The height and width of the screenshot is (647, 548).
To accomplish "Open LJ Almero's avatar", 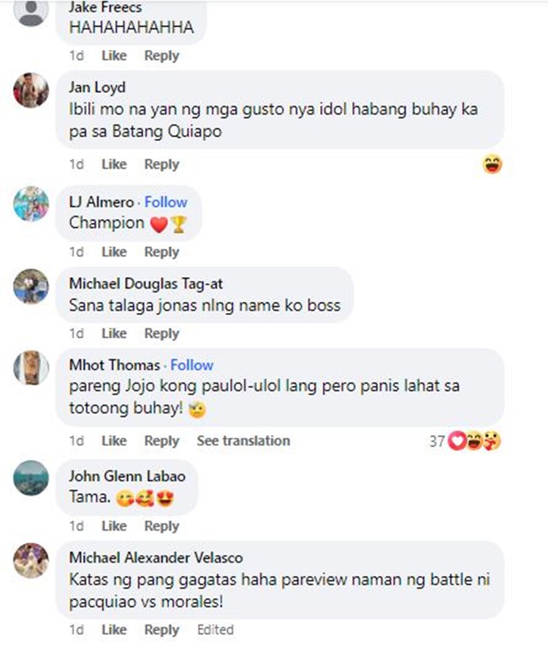I will pos(31,204).
